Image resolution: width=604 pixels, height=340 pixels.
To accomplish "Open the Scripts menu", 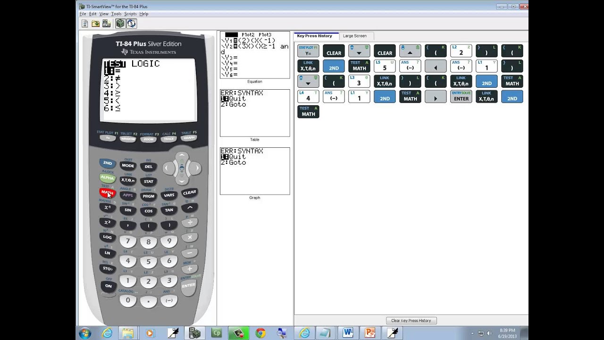I will point(130,14).
